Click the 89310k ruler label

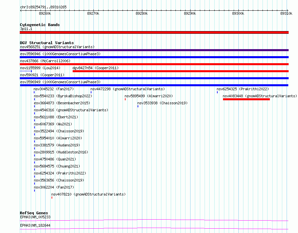[286, 13]
